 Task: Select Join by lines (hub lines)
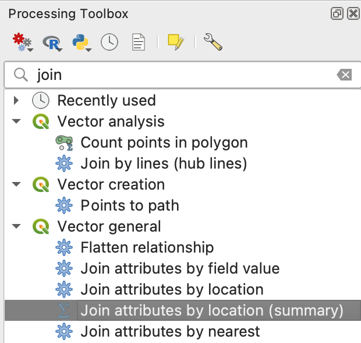click(x=164, y=163)
